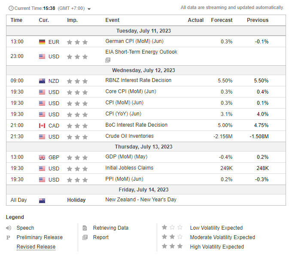289x258 pixels.
Task: Open the RBNZ Interest Rate Decision event
Action: [x=138, y=80]
